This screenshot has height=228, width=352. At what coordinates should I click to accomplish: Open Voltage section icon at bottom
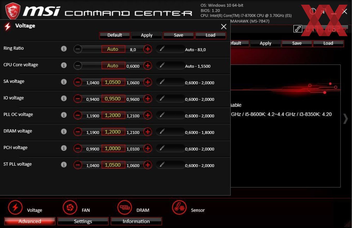point(15,207)
